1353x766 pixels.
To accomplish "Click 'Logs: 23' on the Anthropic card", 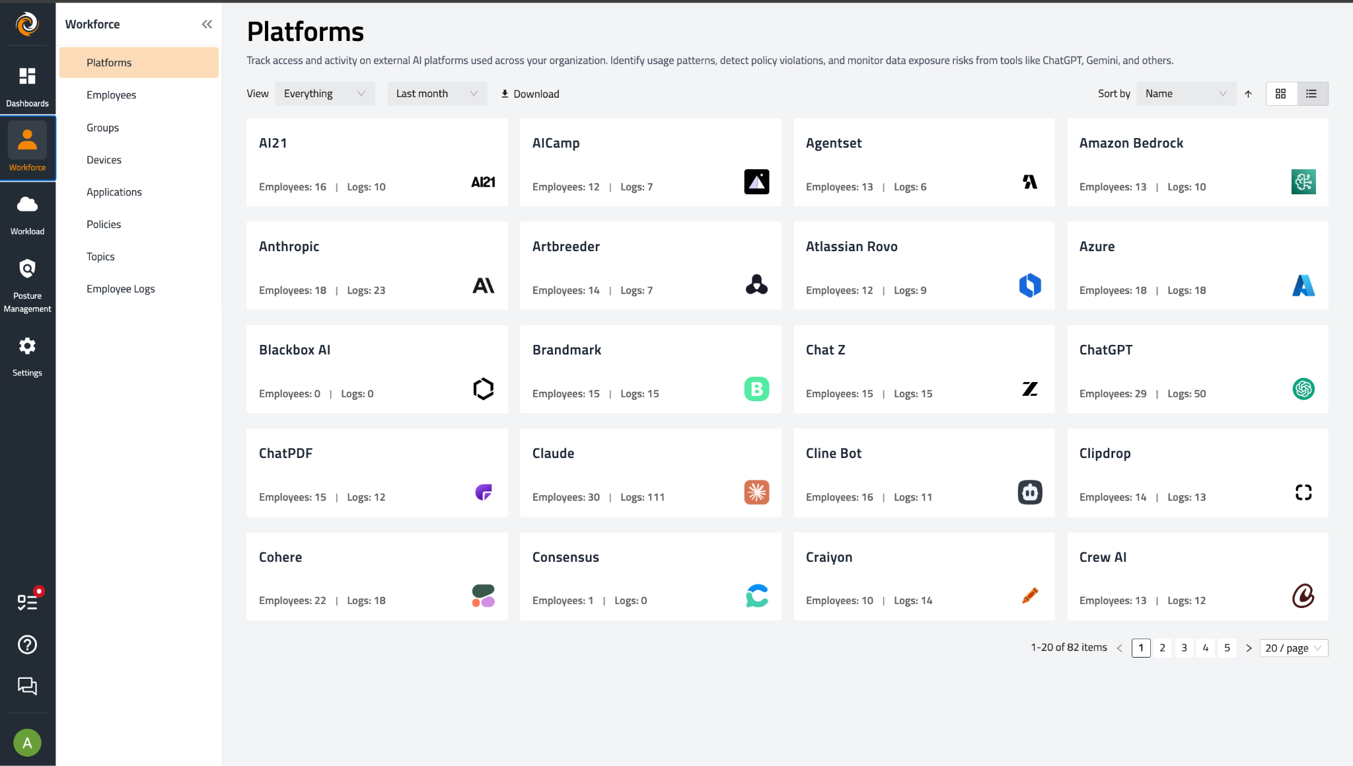I will [366, 290].
